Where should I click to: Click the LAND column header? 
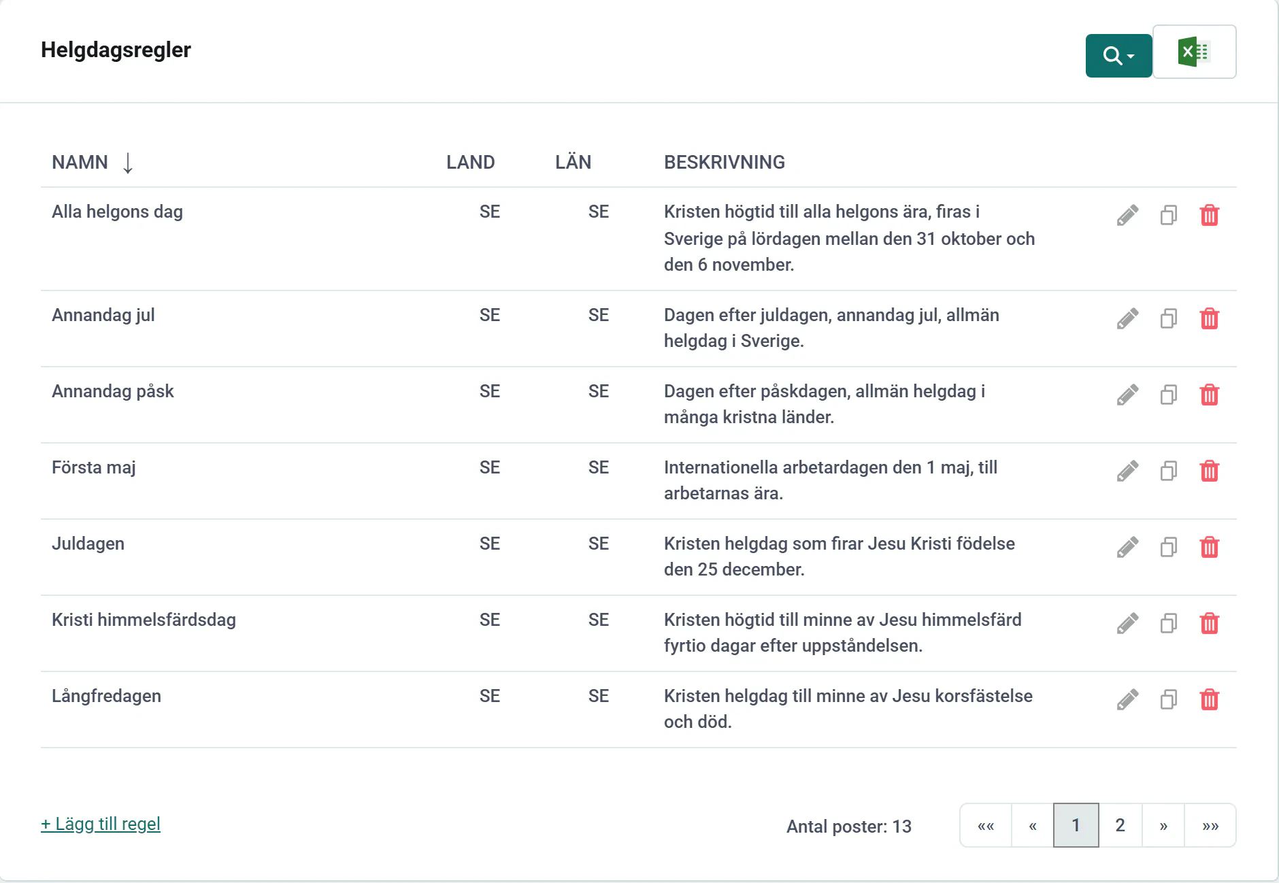point(470,163)
